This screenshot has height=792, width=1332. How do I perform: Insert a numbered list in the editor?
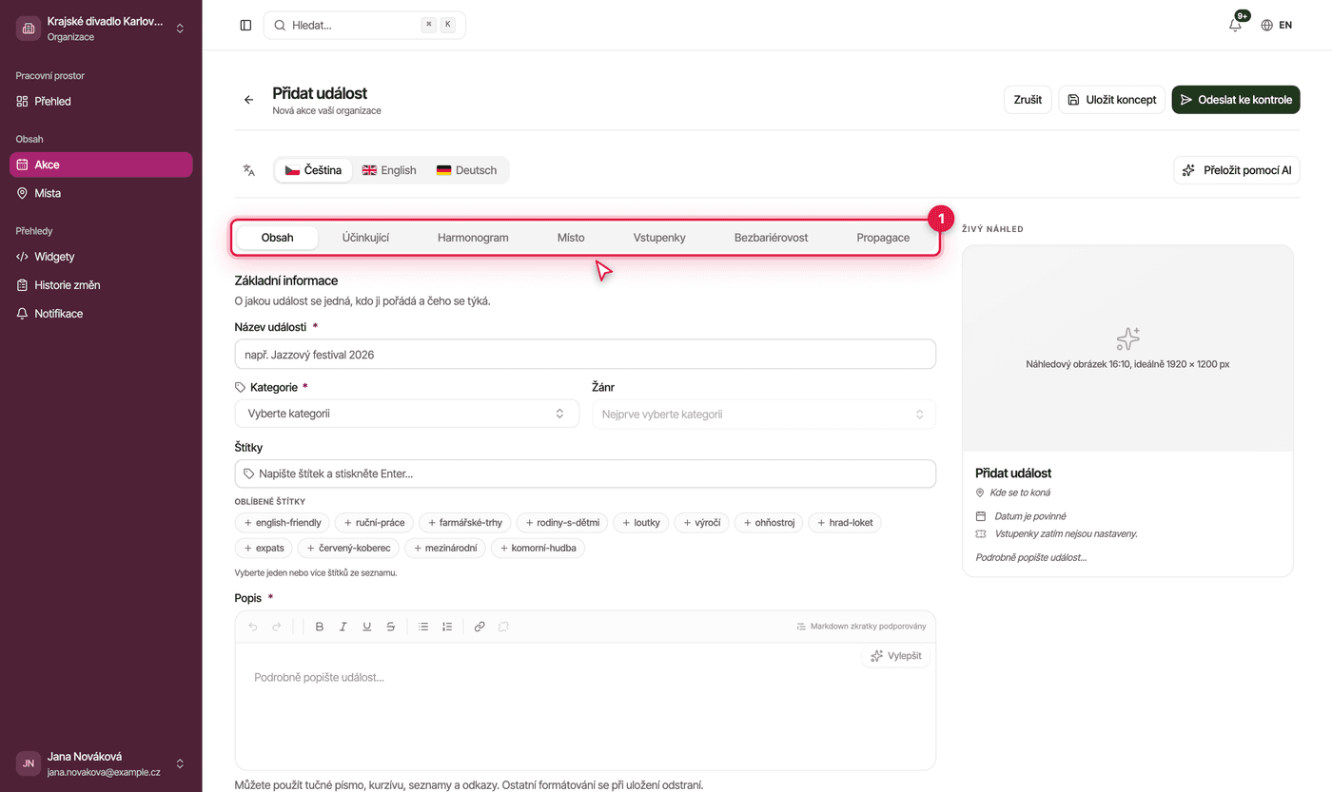[447, 627]
